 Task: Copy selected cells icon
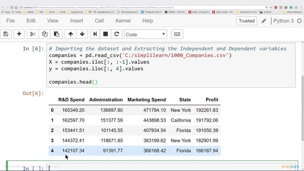click(x=45, y=34)
